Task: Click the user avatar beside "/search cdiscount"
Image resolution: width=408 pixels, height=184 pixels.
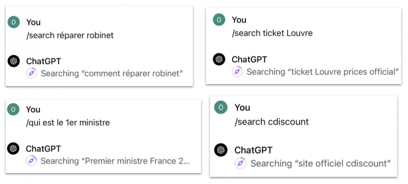Action: click(221, 107)
